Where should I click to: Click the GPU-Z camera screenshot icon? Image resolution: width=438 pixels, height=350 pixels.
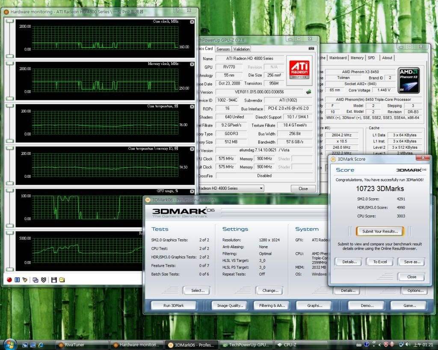(x=311, y=49)
